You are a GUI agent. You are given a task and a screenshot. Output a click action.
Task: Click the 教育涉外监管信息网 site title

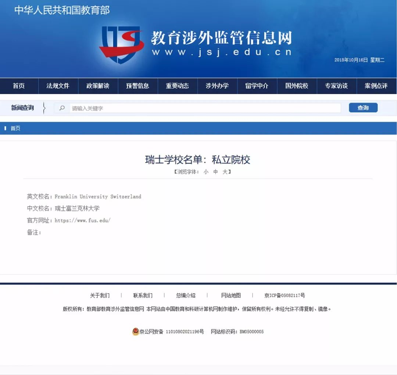[222, 38]
